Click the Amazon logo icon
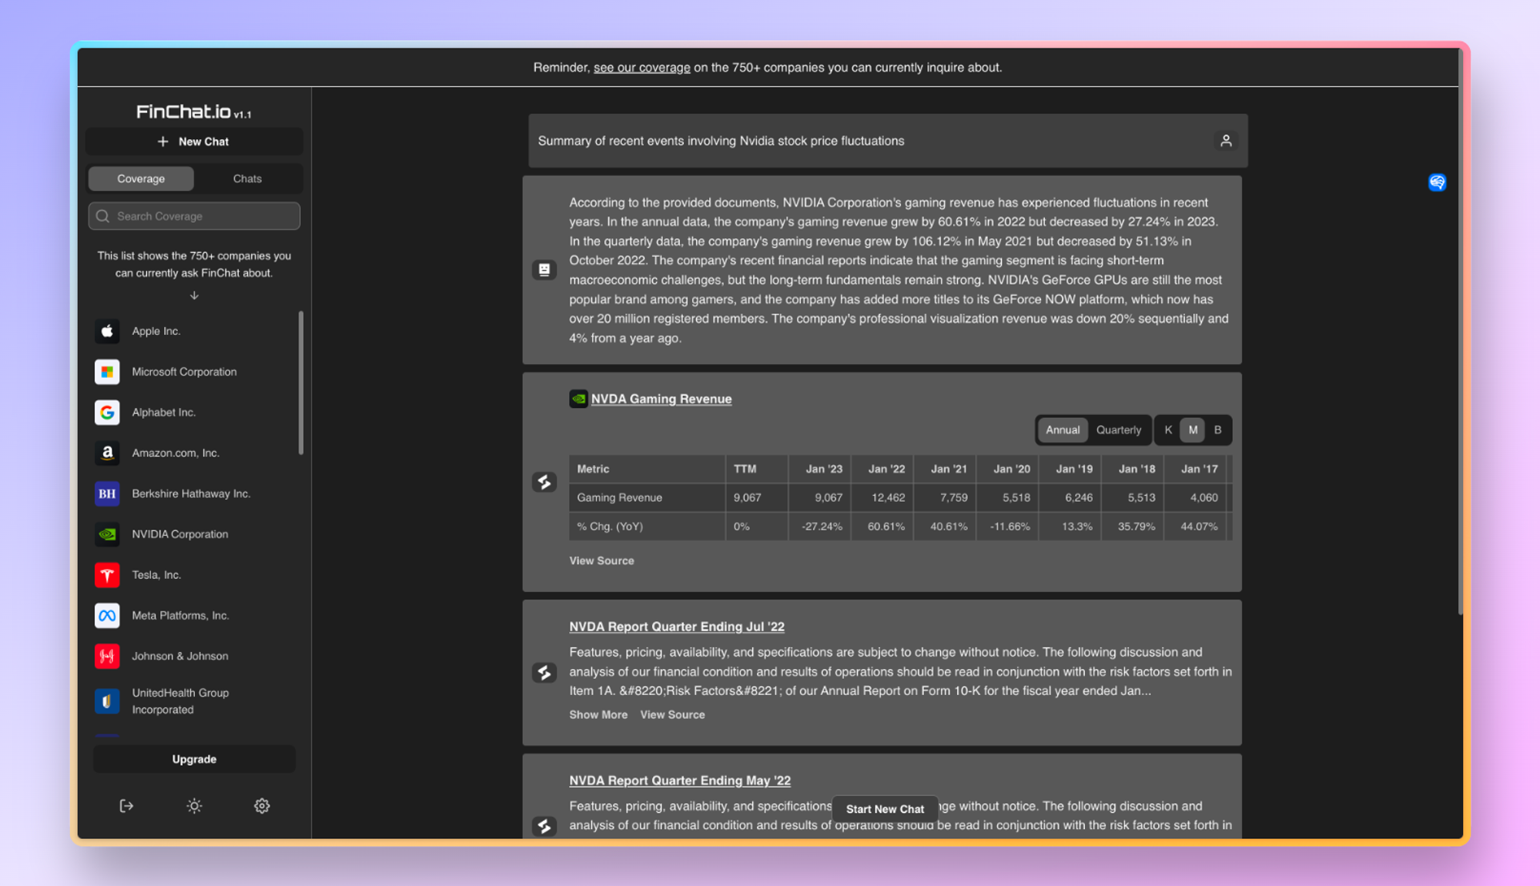The image size is (1540, 886). (107, 453)
